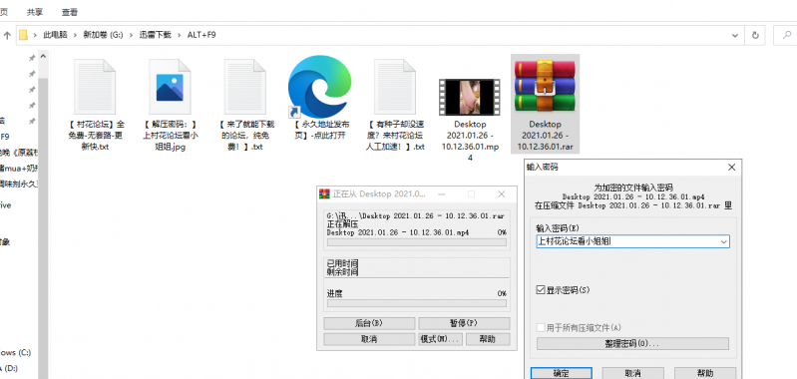Open the 查看 ribbon tab
This screenshot has width=797, height=379.
coord(70,12)
